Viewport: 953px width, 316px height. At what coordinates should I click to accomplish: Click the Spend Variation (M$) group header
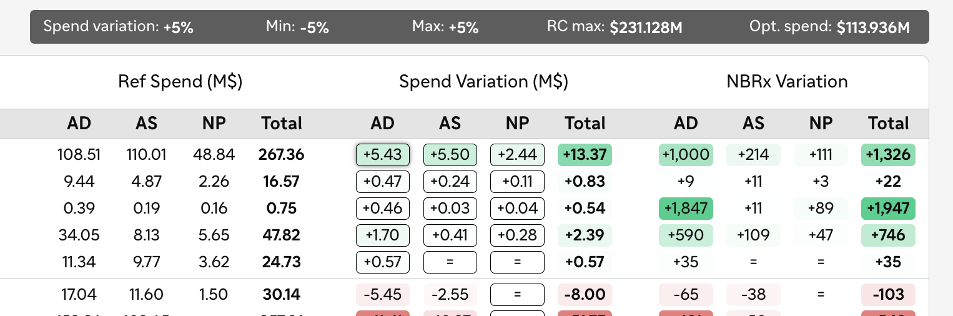(483, 82)
